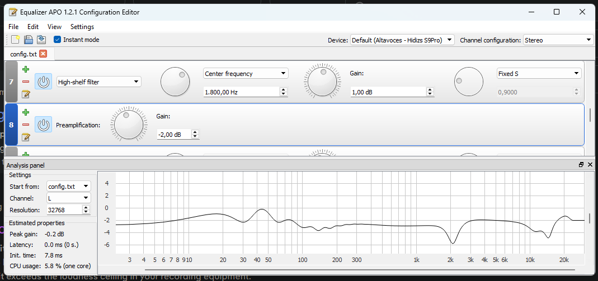
Task: Click the Preamplification gain knob
Action: pos(129,125)
